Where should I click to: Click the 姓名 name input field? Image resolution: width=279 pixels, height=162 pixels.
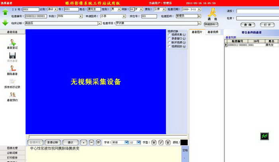coord(94,9)
